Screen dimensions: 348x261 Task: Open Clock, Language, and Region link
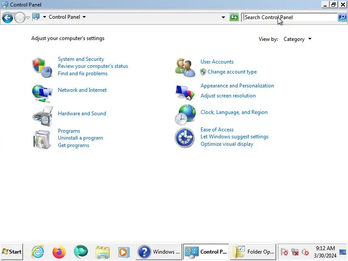[234, 112]
